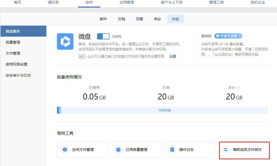Open 安全审计与日志 in the sidebar
Viewport: 277px width, 166px height.
tap(18, 75)
